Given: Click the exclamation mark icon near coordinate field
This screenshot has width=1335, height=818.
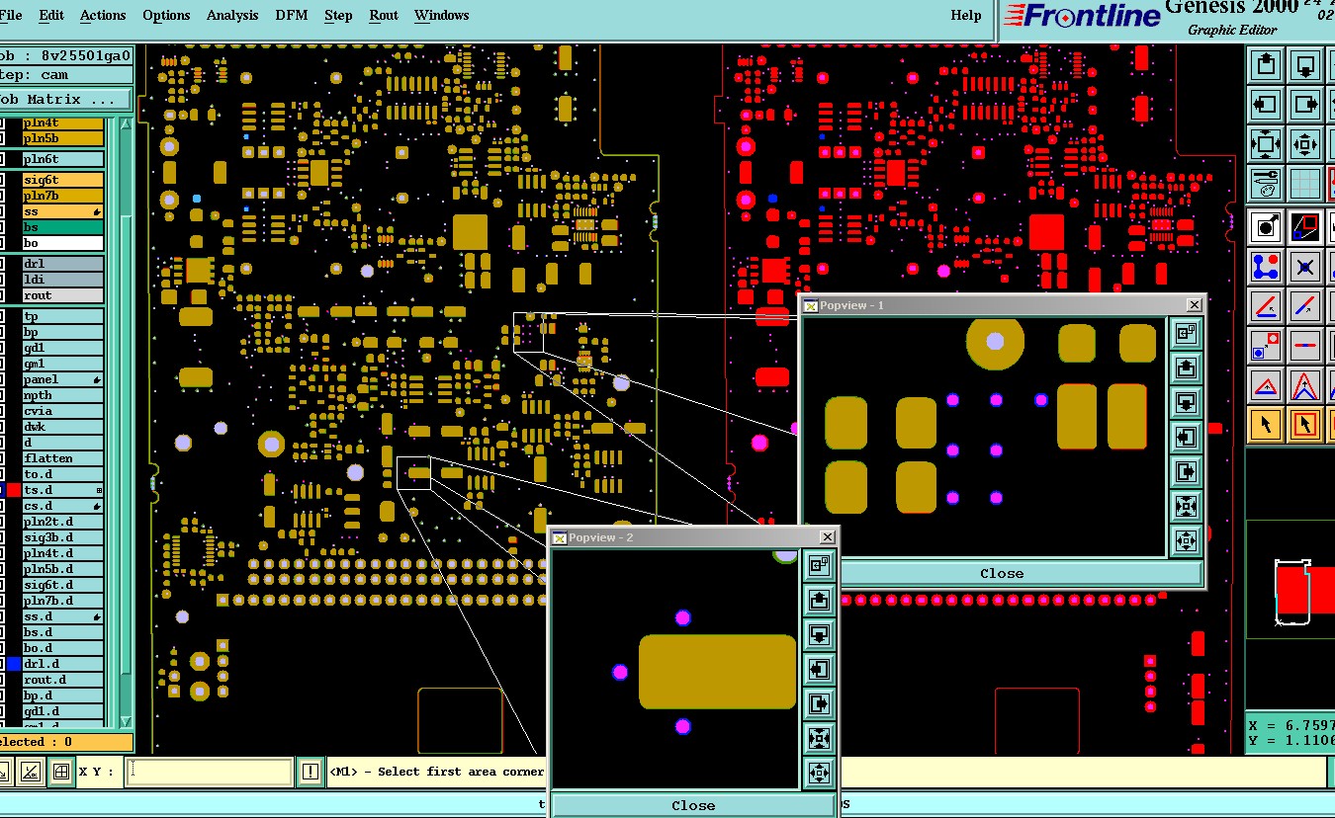Looking at the screenshot, I should tap(311, 772).
